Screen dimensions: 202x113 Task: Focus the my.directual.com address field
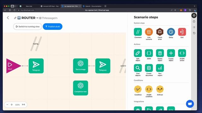(x=27, y=10)
